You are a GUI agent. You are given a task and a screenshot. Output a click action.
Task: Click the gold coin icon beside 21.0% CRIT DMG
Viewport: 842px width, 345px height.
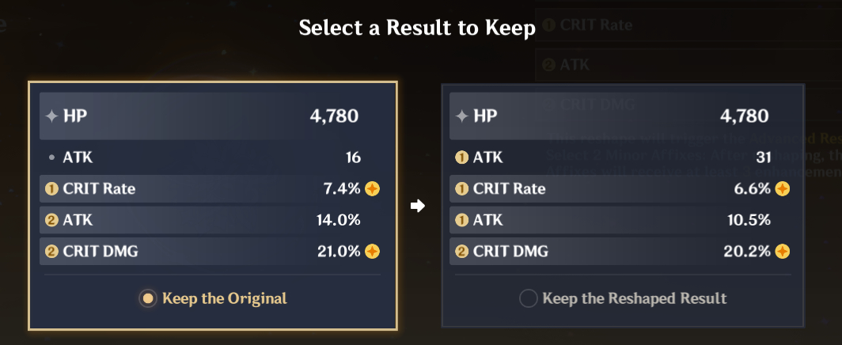372,252
